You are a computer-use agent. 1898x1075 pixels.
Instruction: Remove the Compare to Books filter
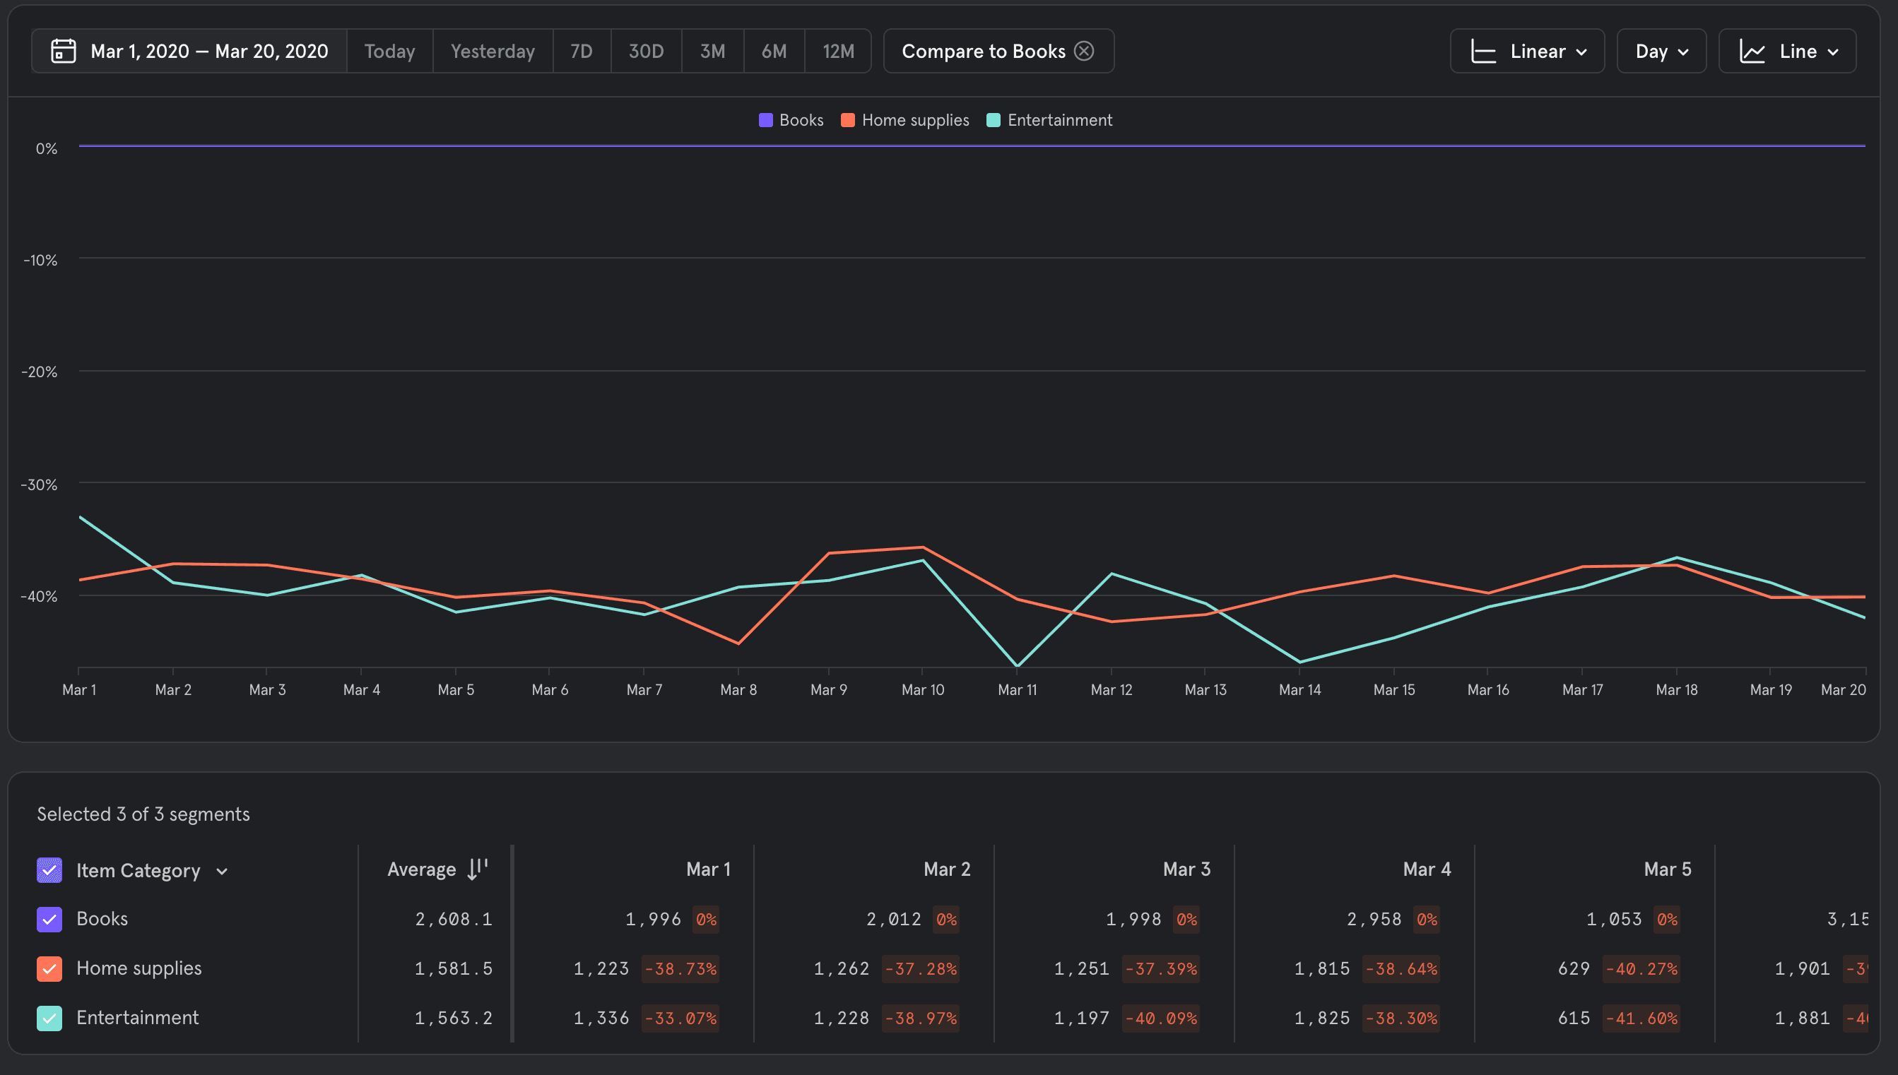pos(1087,51)
